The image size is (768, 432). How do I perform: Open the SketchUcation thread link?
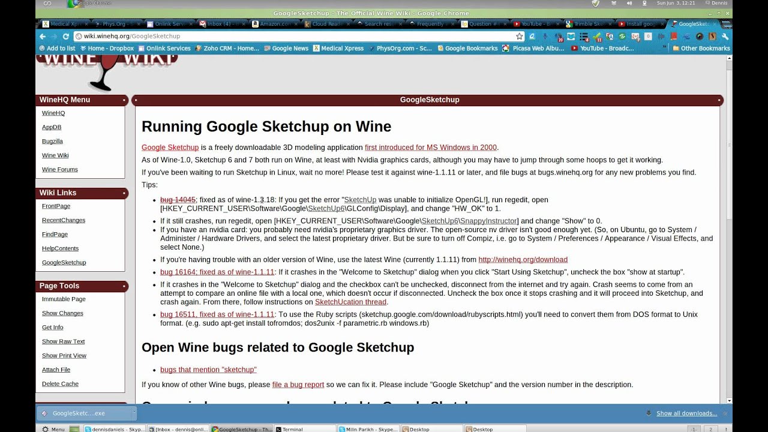click(x=350, y=302)
